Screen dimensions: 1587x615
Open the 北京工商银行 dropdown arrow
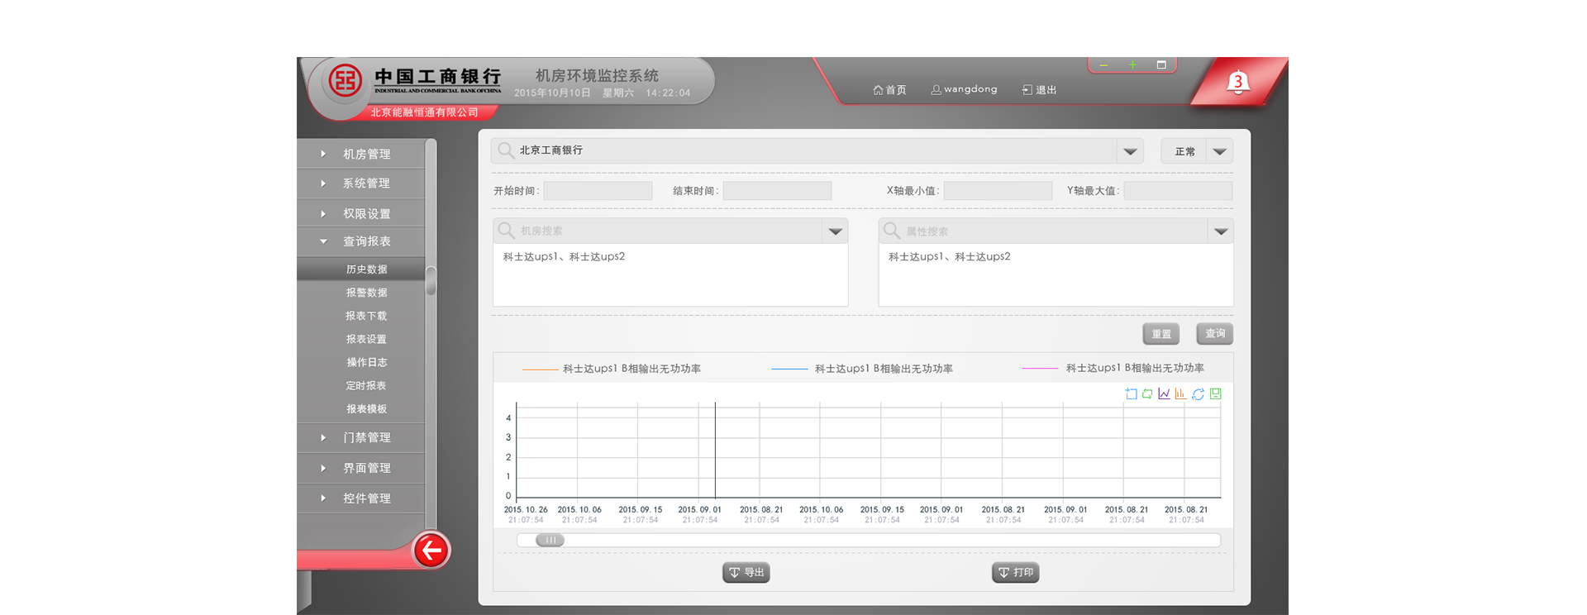[x=1130, y=151]
